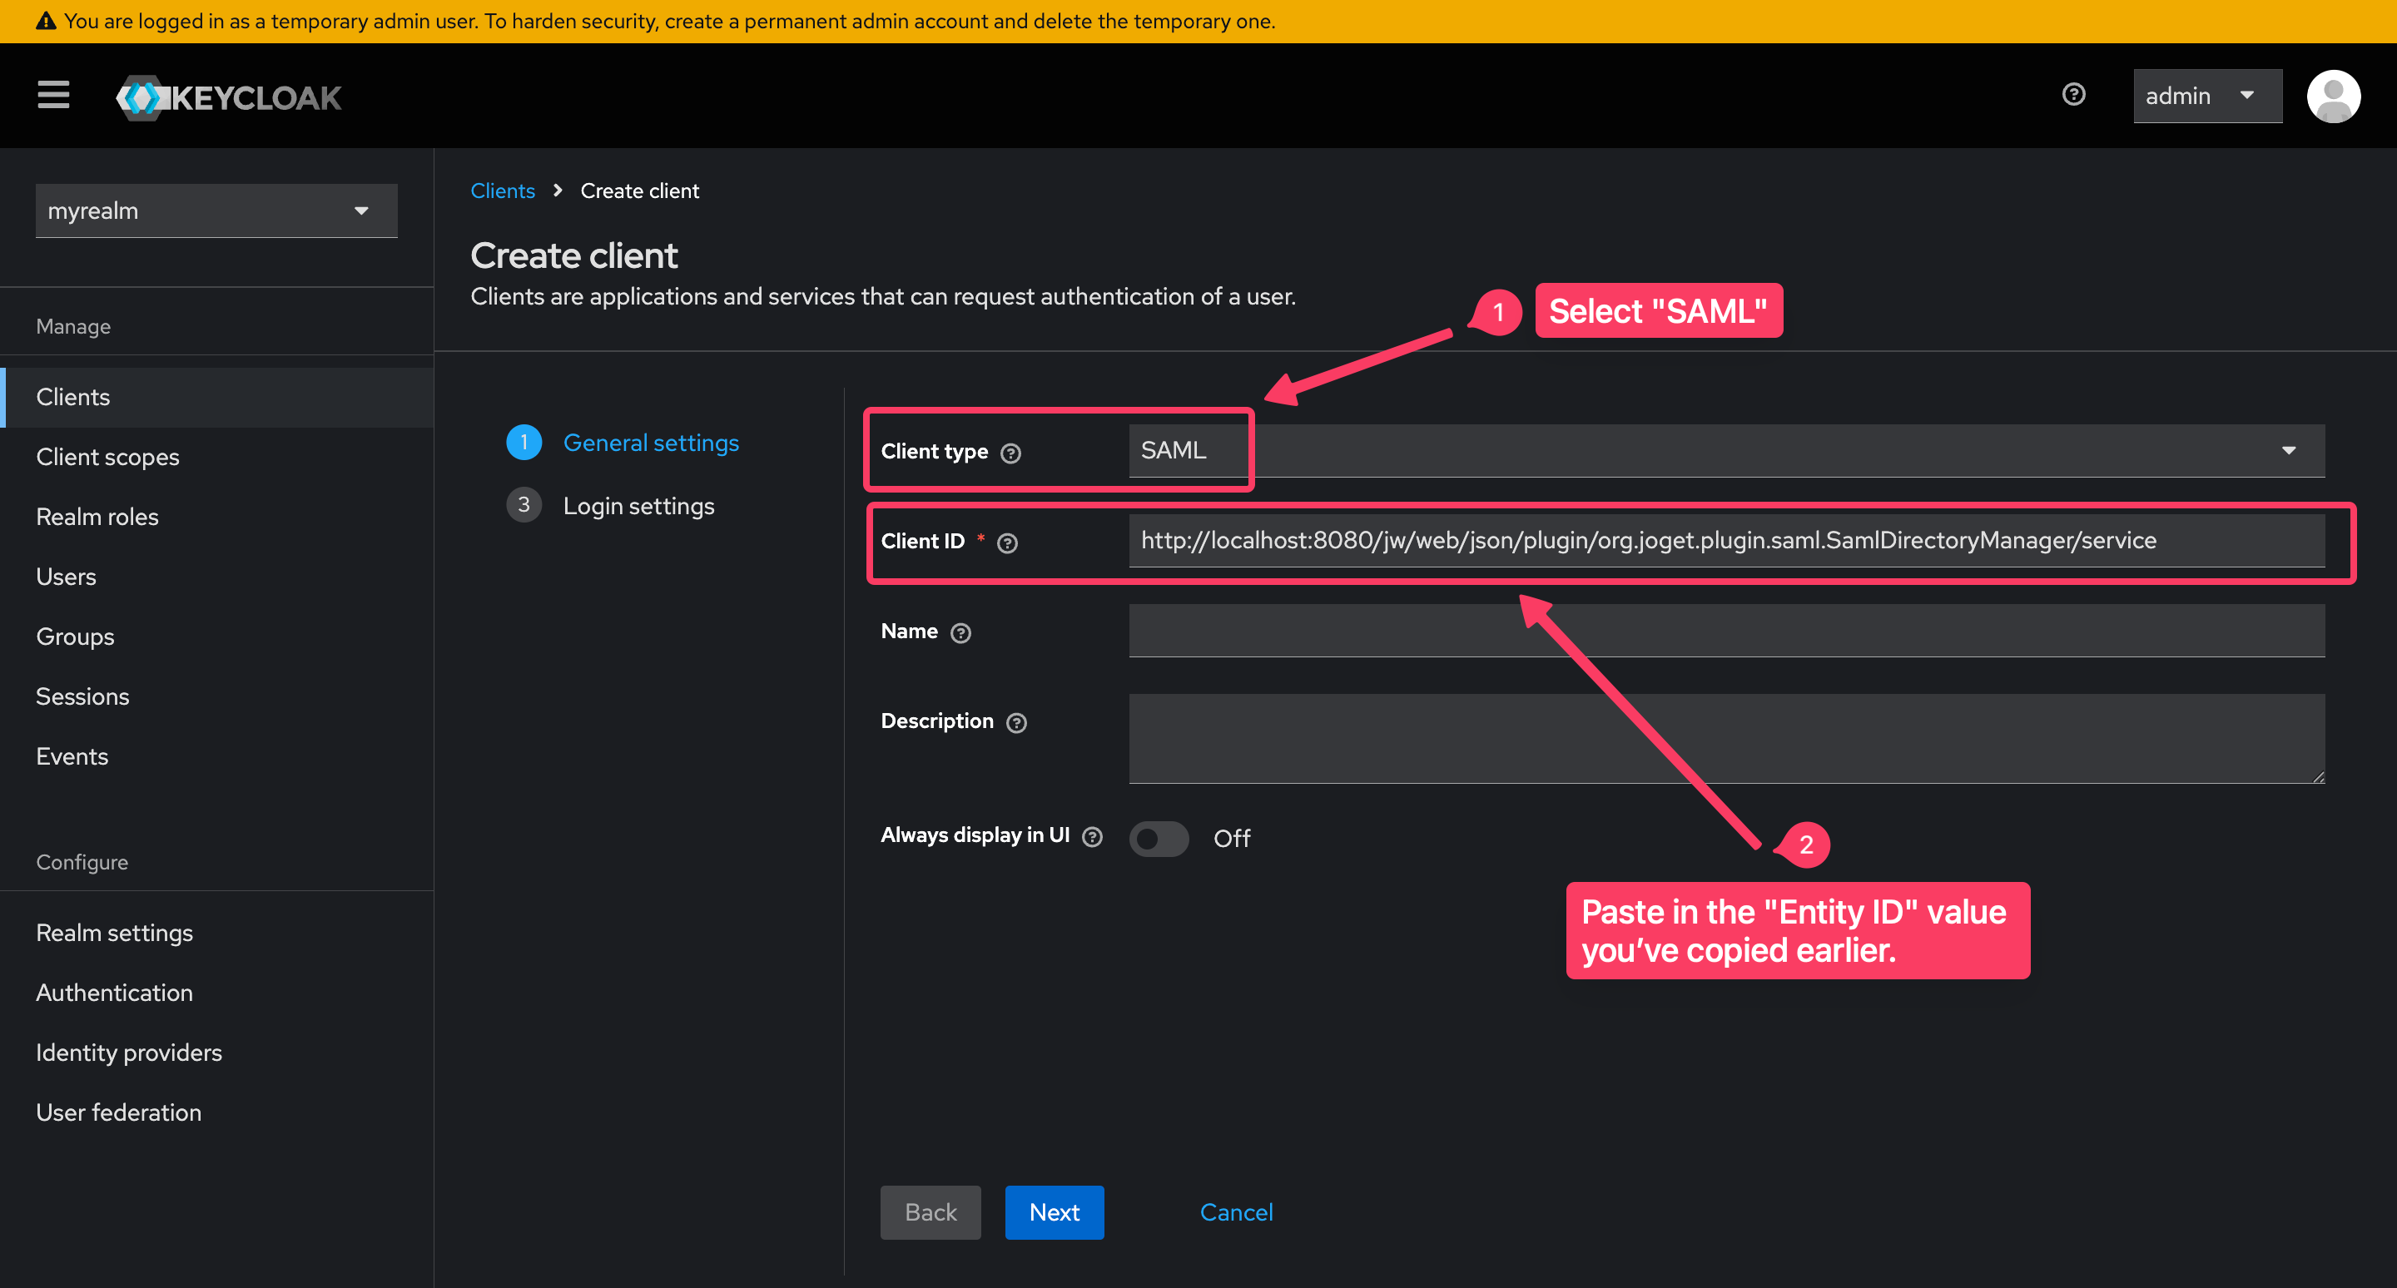Show help for Client ID
The image size is (2397, 1288).
(1007, 543)
